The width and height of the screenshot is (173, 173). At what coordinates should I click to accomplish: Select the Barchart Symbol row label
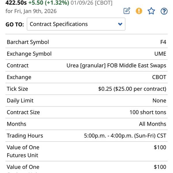[28, 42]
